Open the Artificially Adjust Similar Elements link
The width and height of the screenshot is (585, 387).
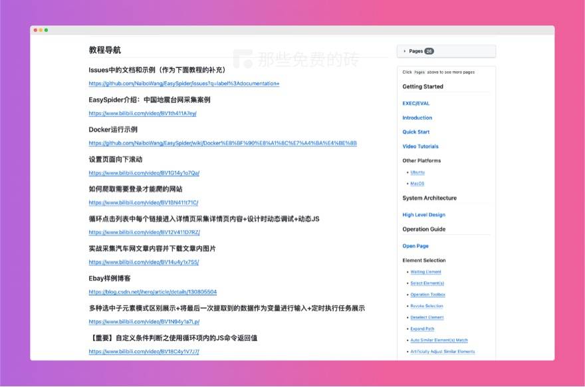tap(443, 352)
